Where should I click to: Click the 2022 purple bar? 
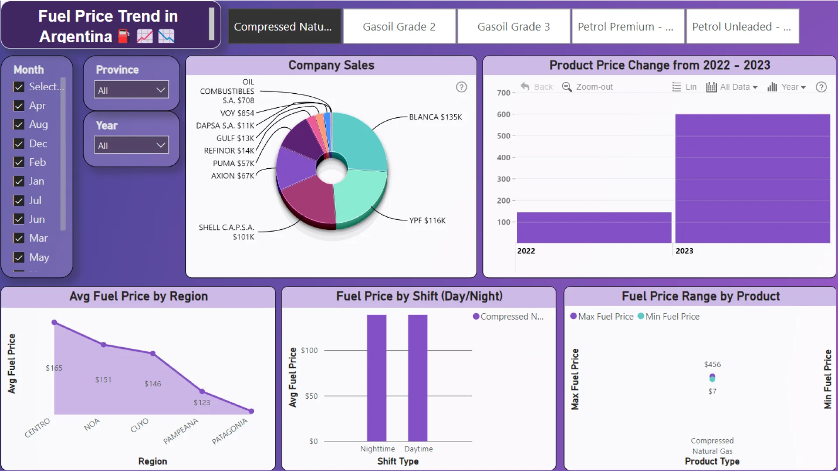(594, 228)
